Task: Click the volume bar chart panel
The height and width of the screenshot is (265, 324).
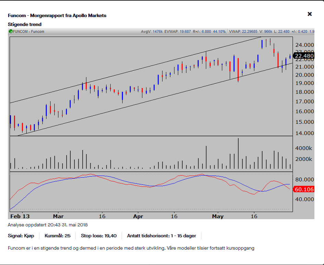Action: pos(151,154)
